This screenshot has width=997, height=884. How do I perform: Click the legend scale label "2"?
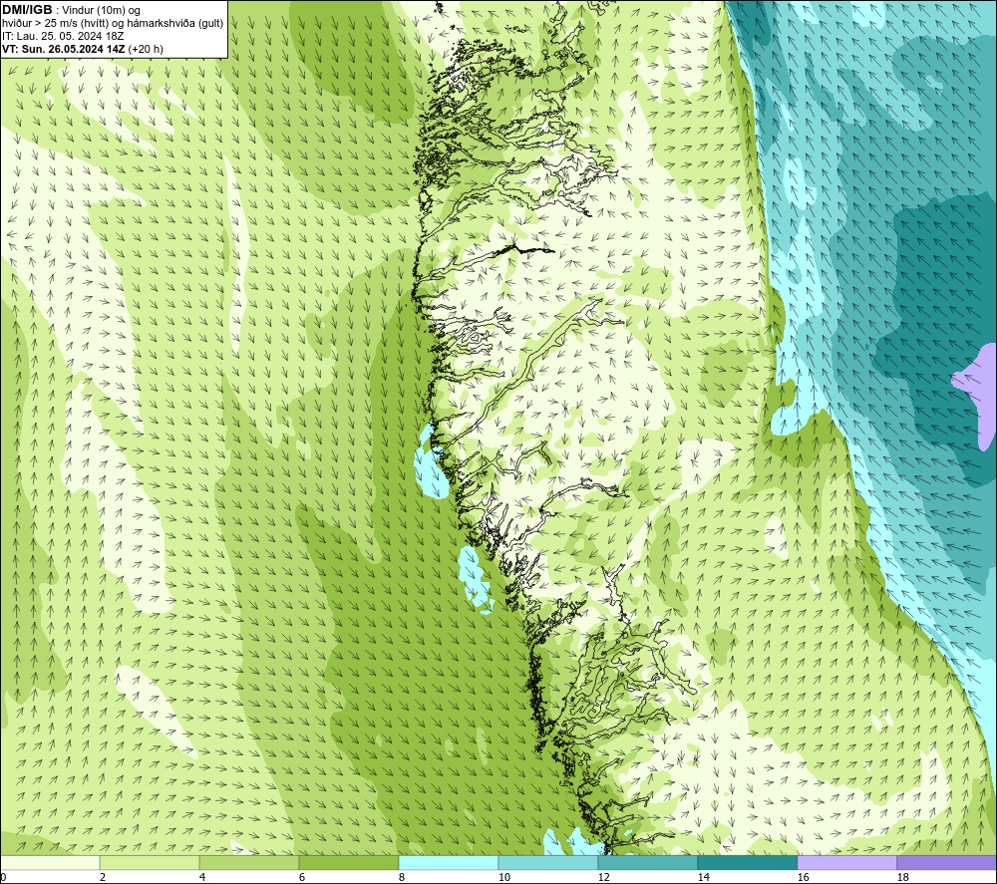click(103, 878)
